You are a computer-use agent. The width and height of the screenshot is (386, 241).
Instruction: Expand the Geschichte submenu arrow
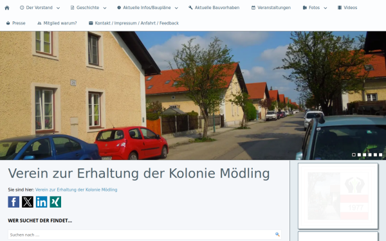point(105,8)
